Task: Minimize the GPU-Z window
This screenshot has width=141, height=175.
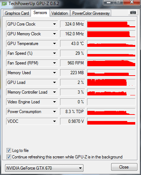Action: click(x=109, y=3)
